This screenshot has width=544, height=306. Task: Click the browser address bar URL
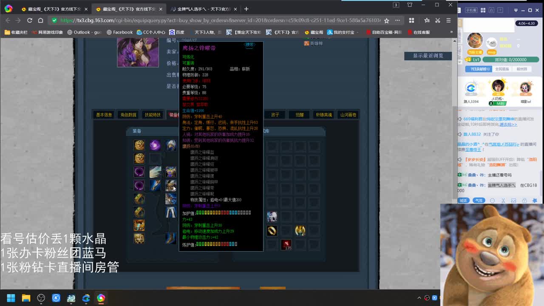click(x=221, y=20)
